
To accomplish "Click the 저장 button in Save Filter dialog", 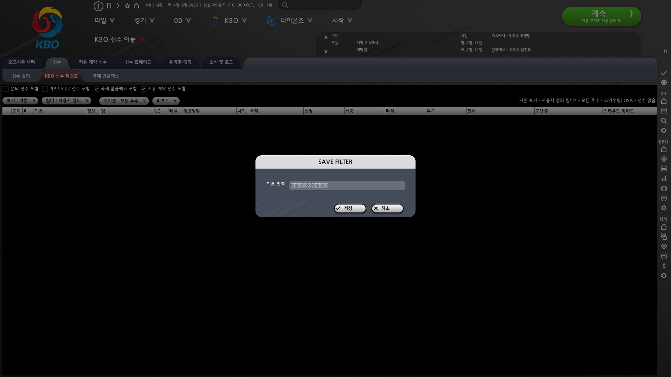I will click(350, 208).
